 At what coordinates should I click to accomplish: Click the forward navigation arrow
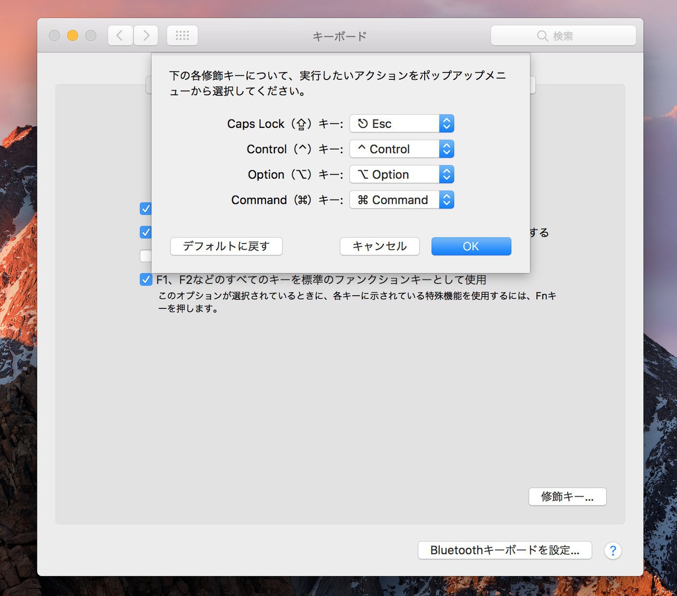tap(146, 35)
